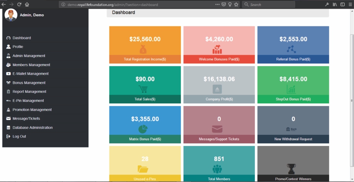
Task: Open E-Wallet Management in the sidebar
Action: click(x=30, y=74)
